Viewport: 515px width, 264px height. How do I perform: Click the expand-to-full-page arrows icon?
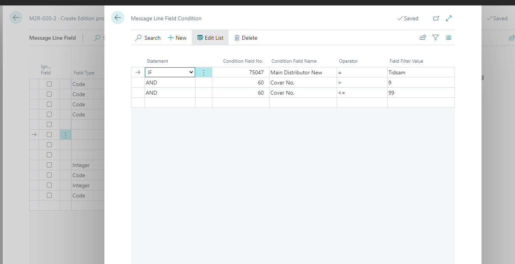point(448,18)
